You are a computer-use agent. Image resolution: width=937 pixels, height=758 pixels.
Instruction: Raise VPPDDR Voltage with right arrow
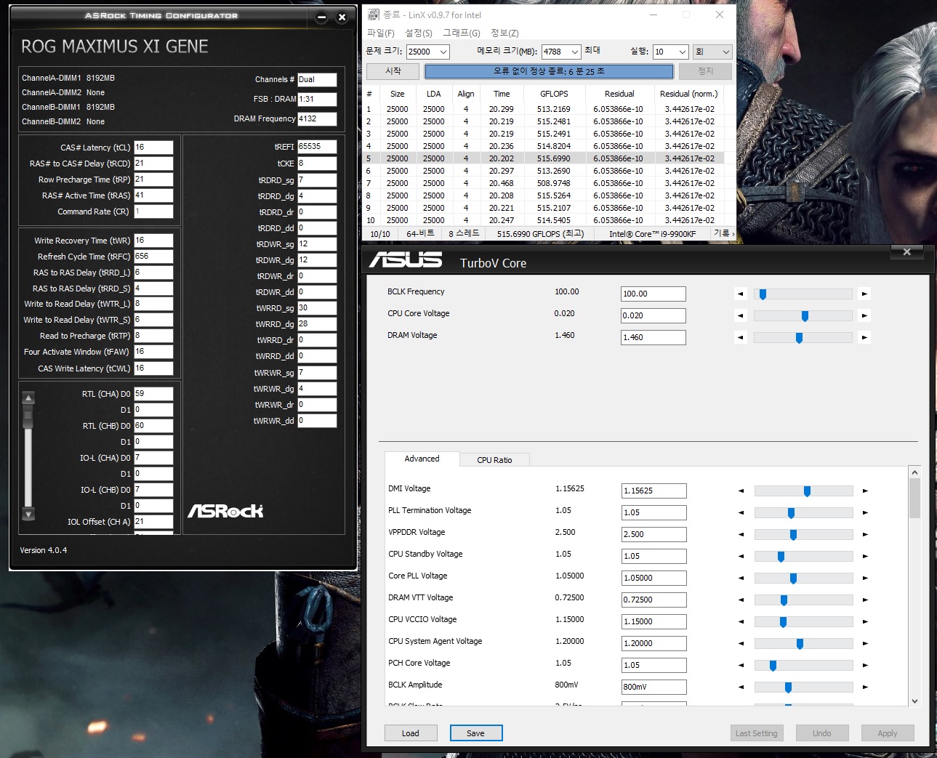[x=865, y=534]
